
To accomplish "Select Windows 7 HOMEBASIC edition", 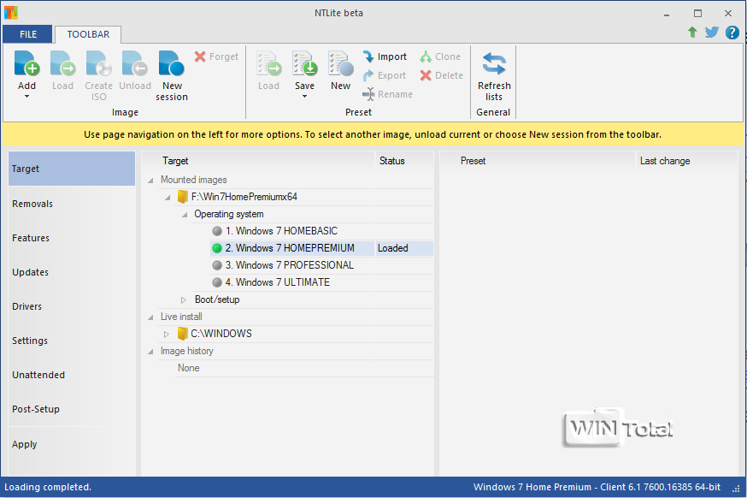I will 280,231.
